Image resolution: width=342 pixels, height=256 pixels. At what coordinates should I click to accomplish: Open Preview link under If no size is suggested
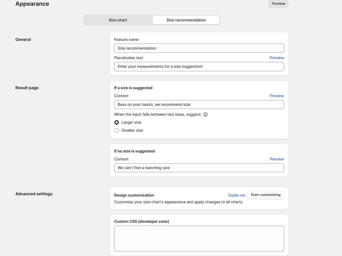[277, 159]
